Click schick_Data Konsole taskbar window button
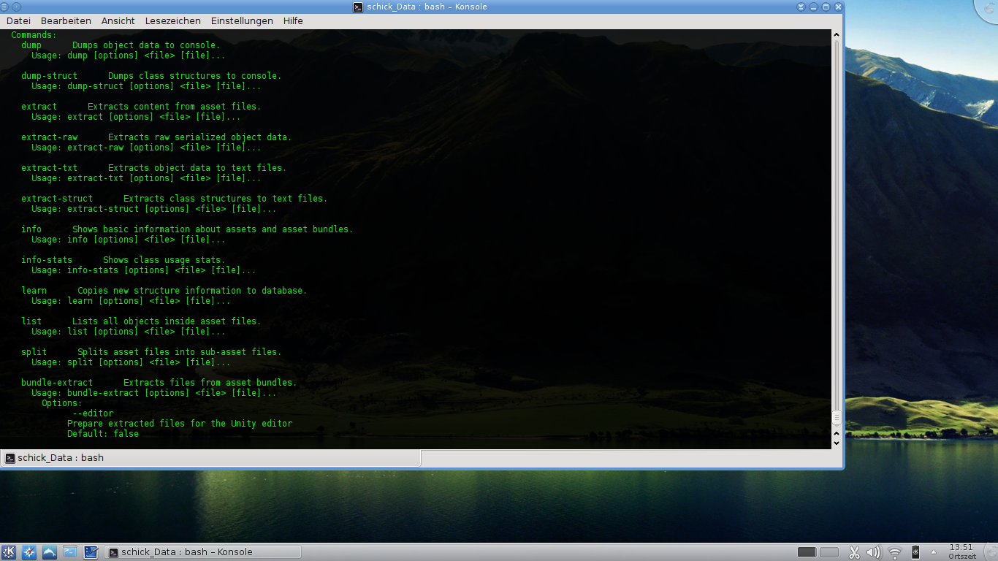998x561 pixels. pos(203,552)
